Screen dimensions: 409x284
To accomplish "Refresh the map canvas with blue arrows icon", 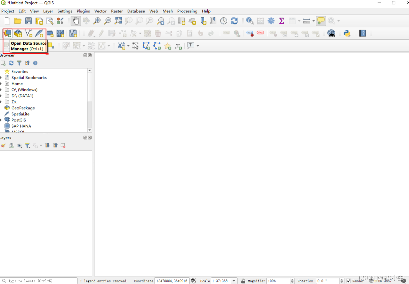I will click(x=234, y=21).
